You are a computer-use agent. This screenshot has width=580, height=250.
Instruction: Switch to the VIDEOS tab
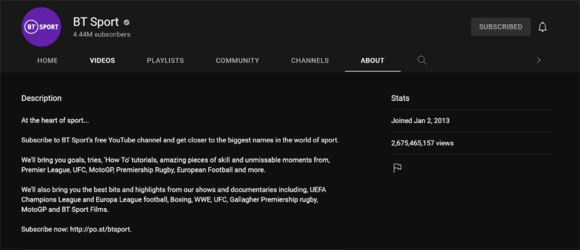102,61
